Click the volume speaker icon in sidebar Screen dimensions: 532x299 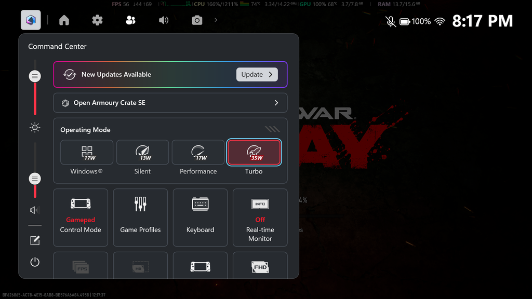34,210
